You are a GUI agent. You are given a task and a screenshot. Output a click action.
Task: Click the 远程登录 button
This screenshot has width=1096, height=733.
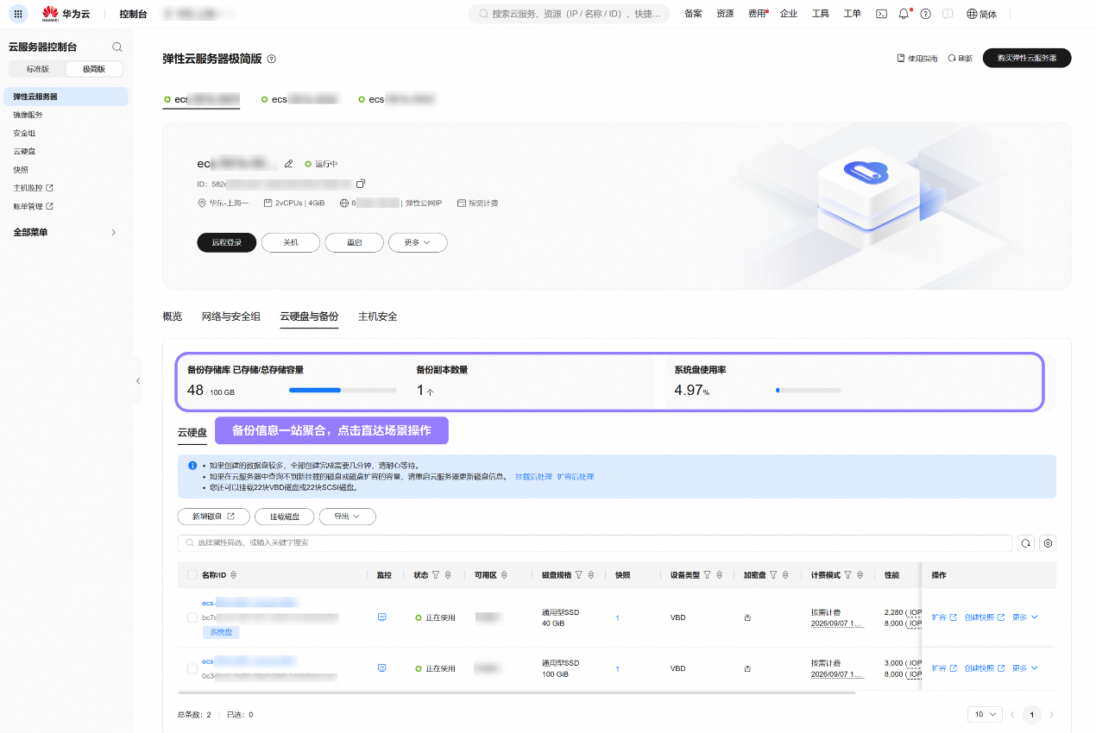pos(227,243)
